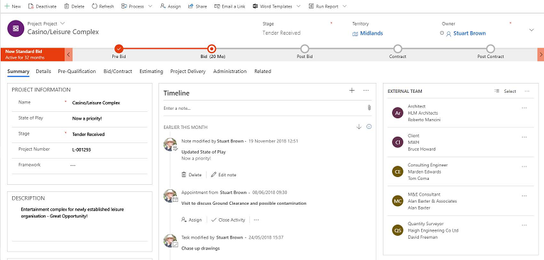Sort timeline with the down arrow icon
This screenshot has width=544, height=260.
coord(359,127)
